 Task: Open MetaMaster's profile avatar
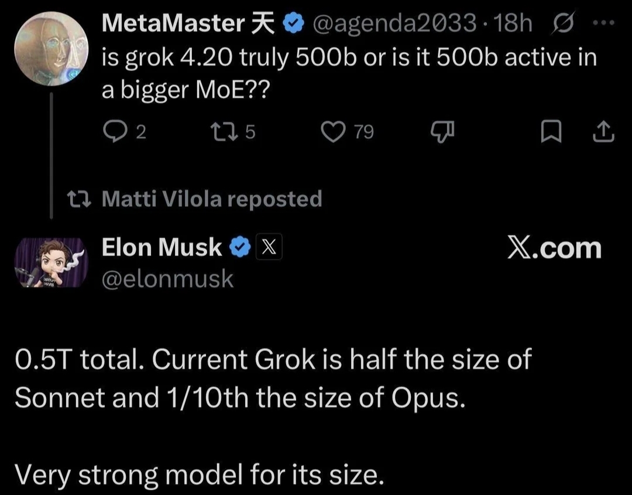51,49
